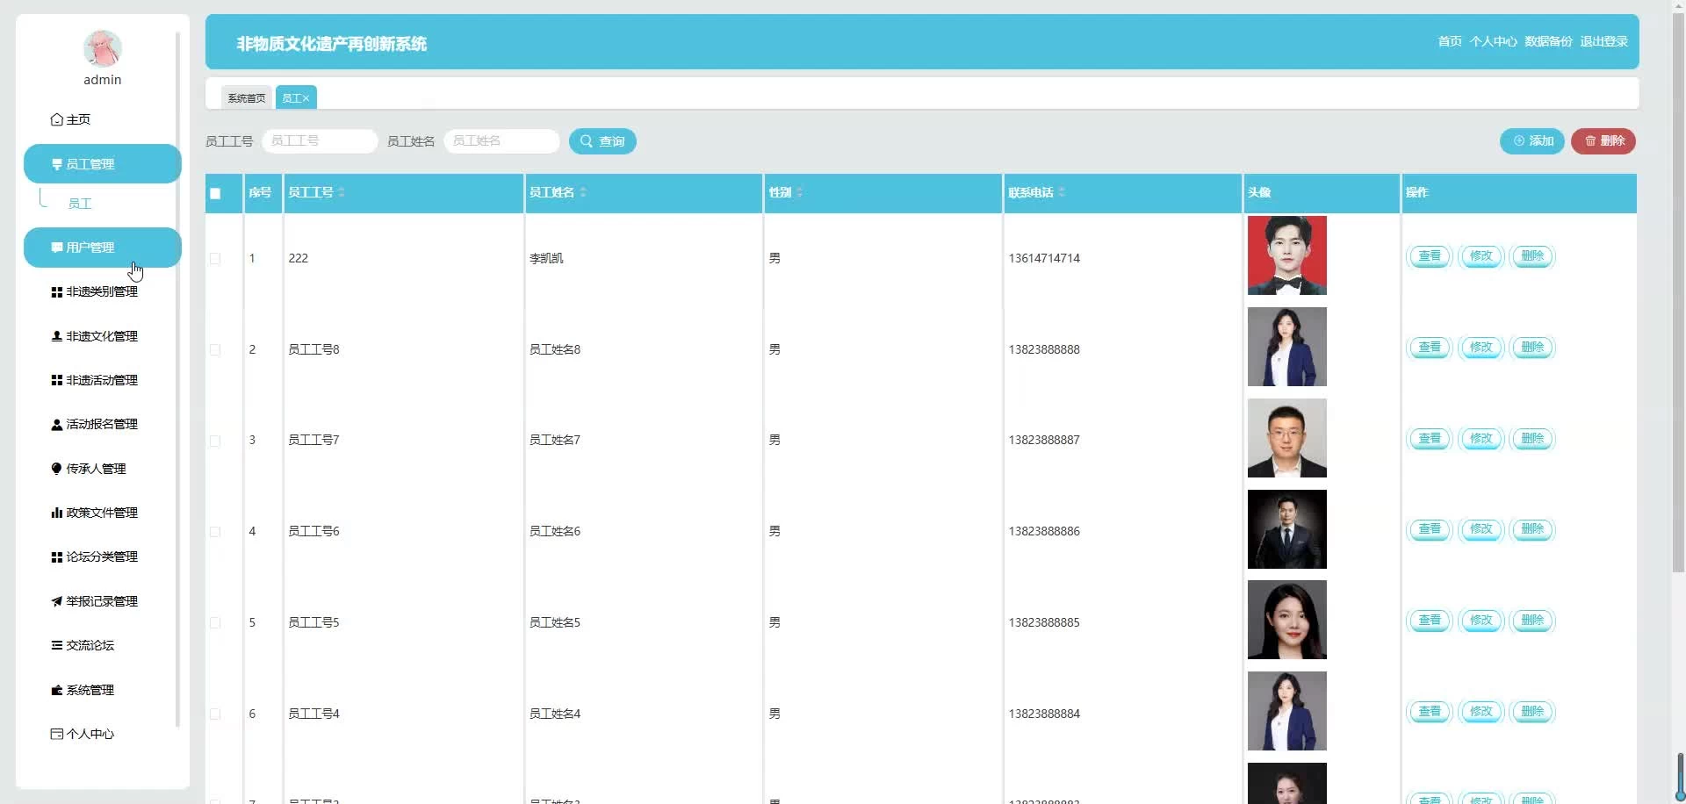The height and width of the screenshot is (804, 1686).
Task: Click the bulb icon beside 传承人管理
Action: coord(57,469)
